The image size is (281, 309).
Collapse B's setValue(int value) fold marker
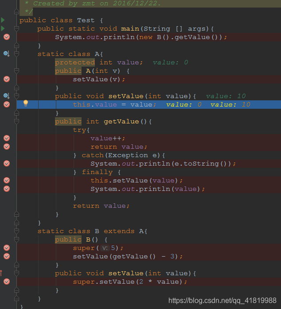tap(16, 273)
